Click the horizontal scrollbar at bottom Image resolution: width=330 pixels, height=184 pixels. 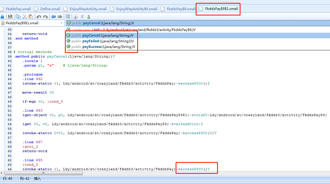(42, 173)
